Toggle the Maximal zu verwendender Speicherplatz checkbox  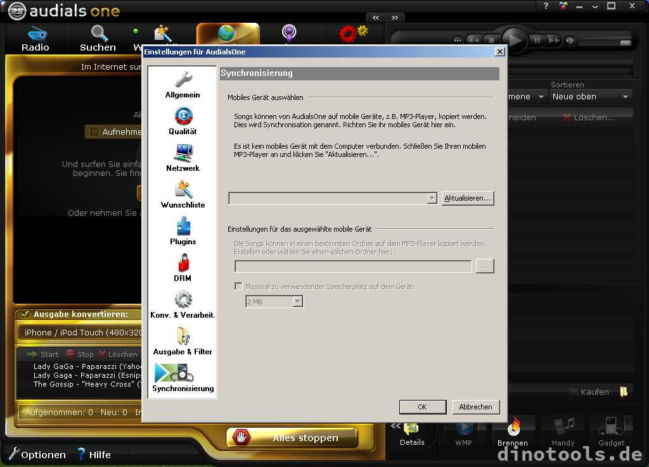point(238,287)
